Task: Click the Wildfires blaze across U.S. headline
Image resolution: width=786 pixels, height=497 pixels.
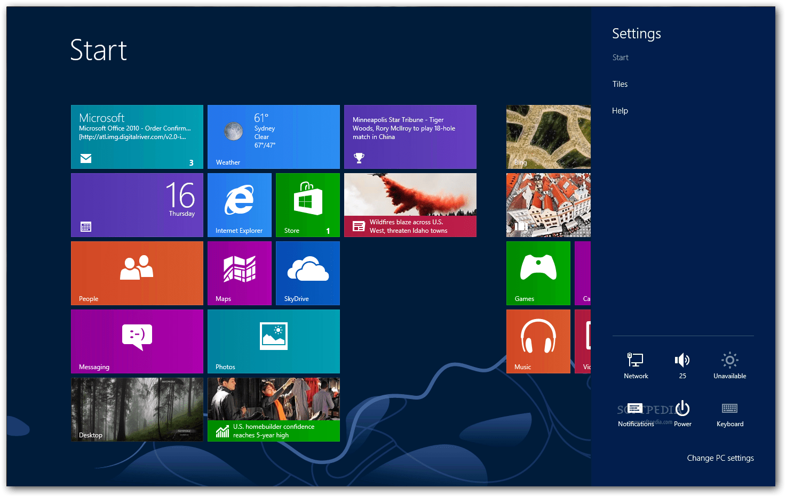Action: click(409, 226)
